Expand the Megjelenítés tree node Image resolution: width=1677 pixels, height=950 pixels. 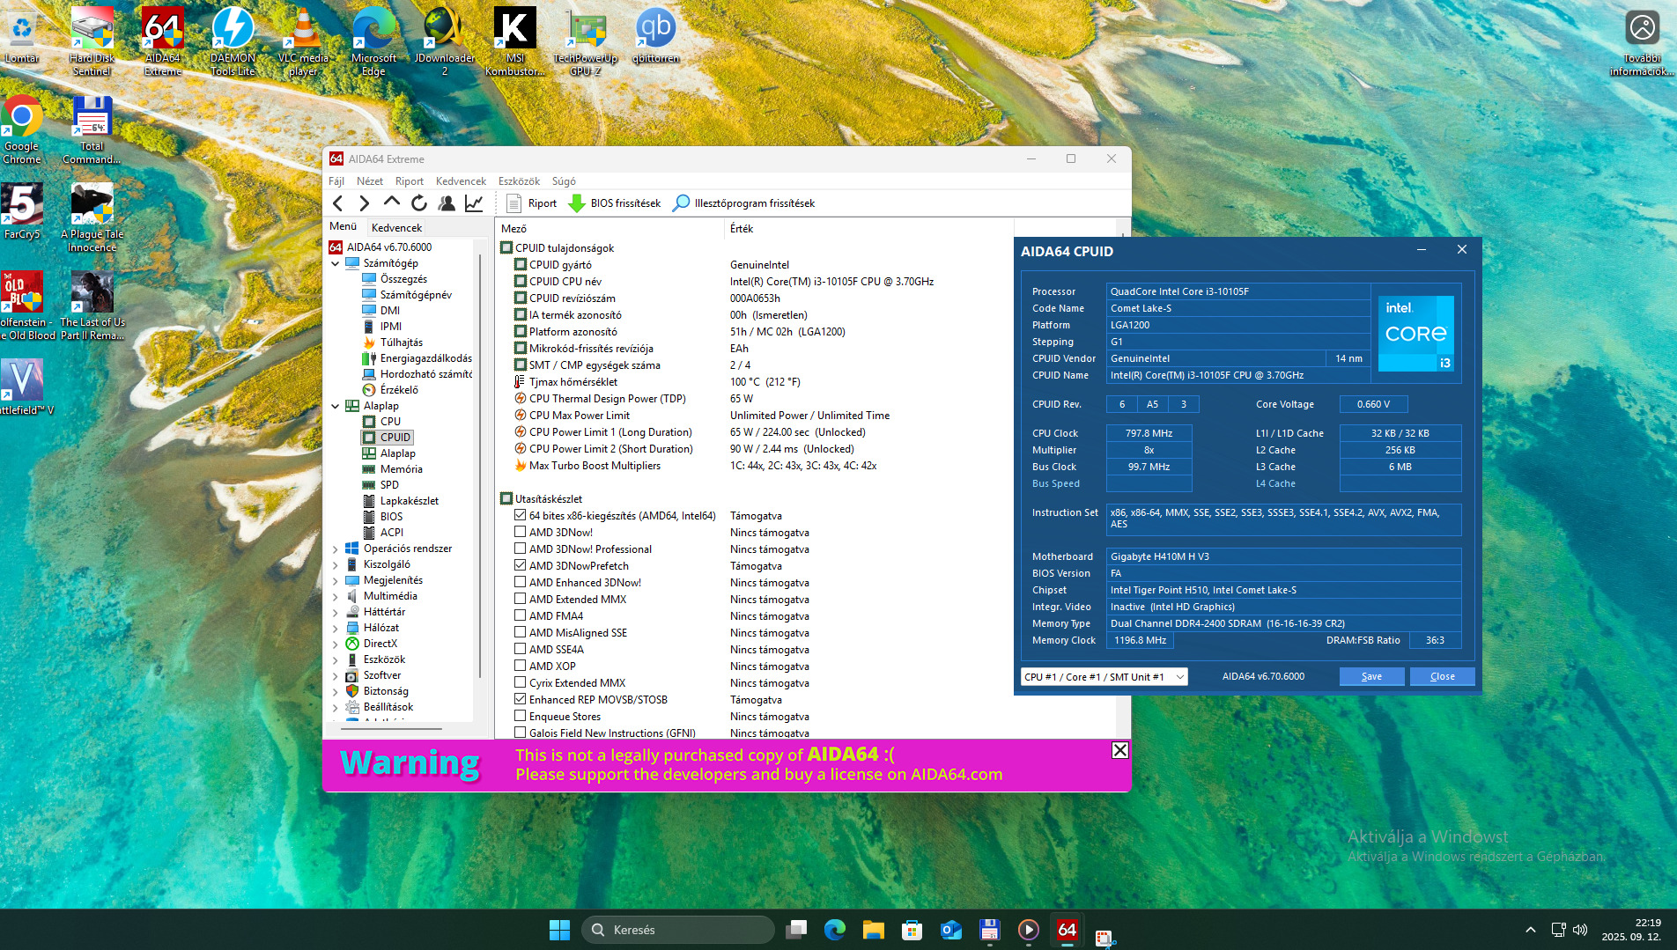pos(336,580)
